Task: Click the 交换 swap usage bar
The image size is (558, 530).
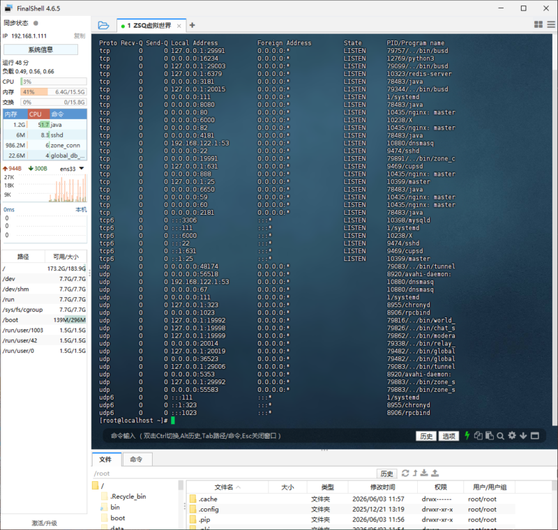Action: coord(54,102)
